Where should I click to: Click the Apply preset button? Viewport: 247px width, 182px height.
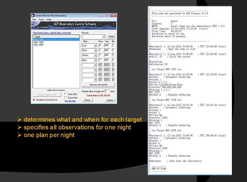[111, 36]
